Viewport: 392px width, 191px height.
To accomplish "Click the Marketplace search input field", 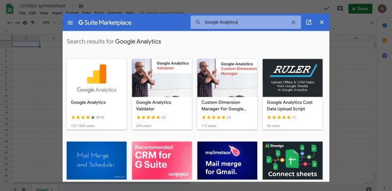I will [x=245, y=22].
